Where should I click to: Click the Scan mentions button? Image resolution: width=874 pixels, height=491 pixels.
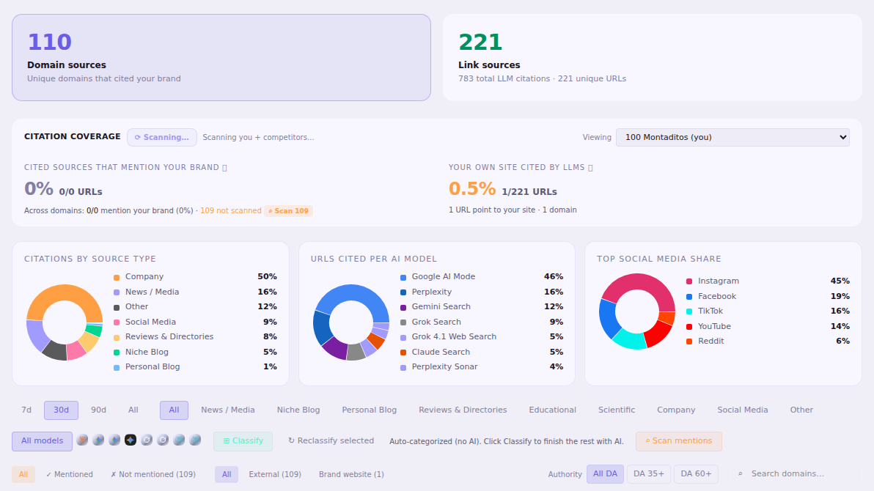tap(678, 441)
